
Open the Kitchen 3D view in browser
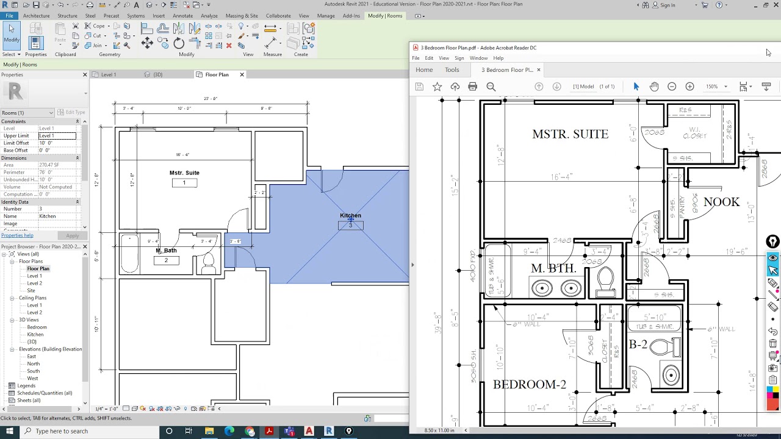click(x=35, y=335)
